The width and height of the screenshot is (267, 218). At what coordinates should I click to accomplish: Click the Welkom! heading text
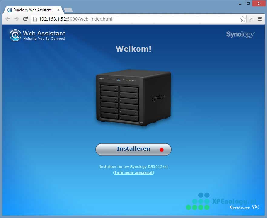133,49
